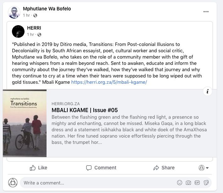Share this post

(164, 168)
